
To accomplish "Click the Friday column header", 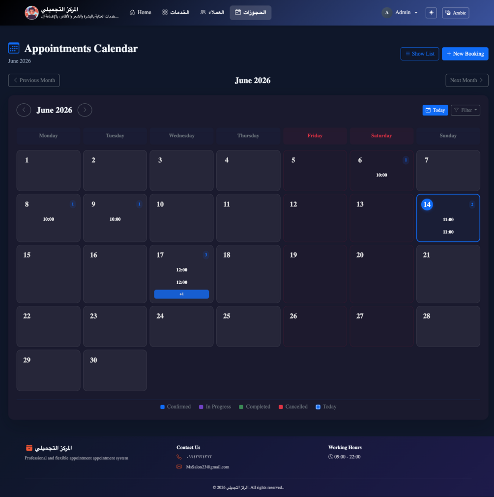I will tap(315, 136).
